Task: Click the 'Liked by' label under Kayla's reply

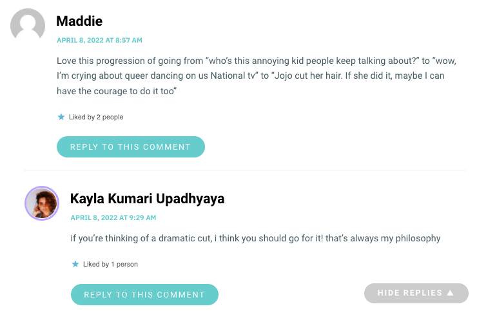Action: pyautogui.click(x=96, y=264)
